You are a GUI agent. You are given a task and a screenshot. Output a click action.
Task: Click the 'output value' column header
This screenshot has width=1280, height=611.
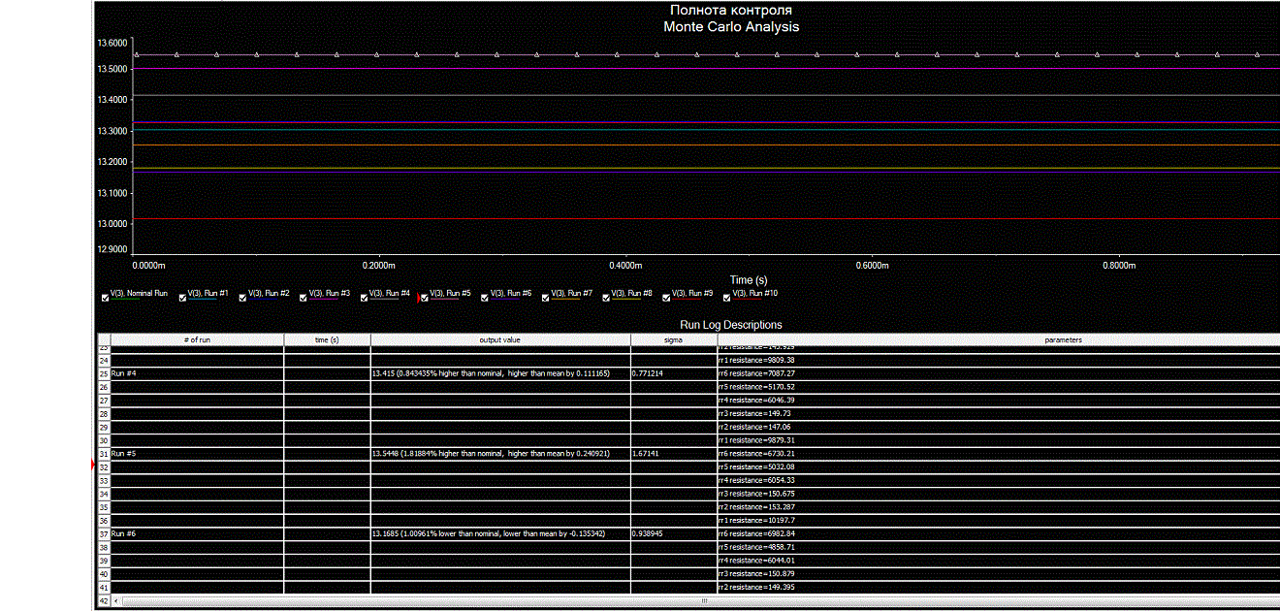tap(500, 340)
